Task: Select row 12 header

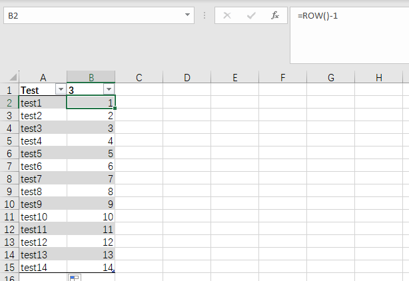Action: point(9,229)
